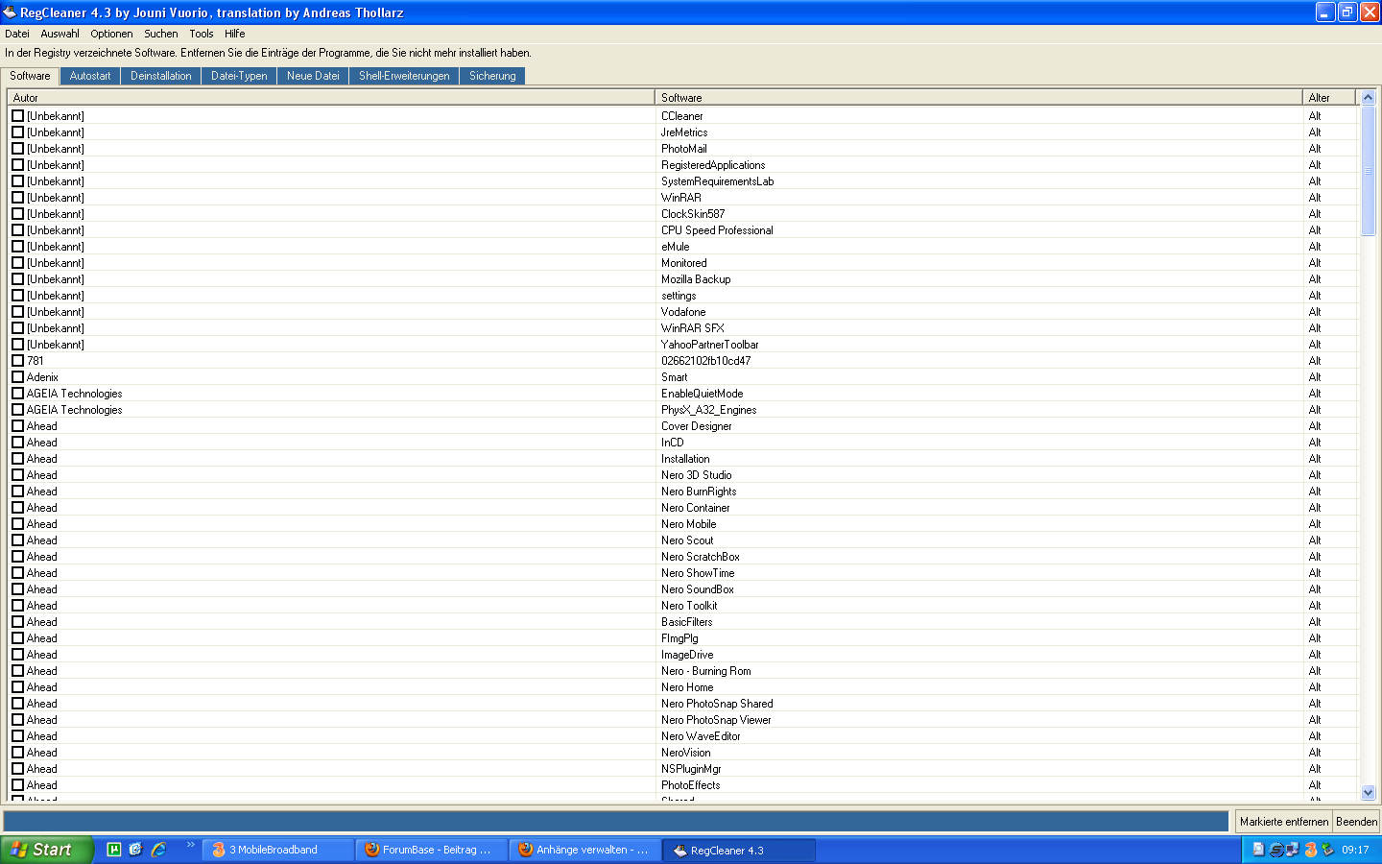Launch Internet Explorer from quick launch

158,850
